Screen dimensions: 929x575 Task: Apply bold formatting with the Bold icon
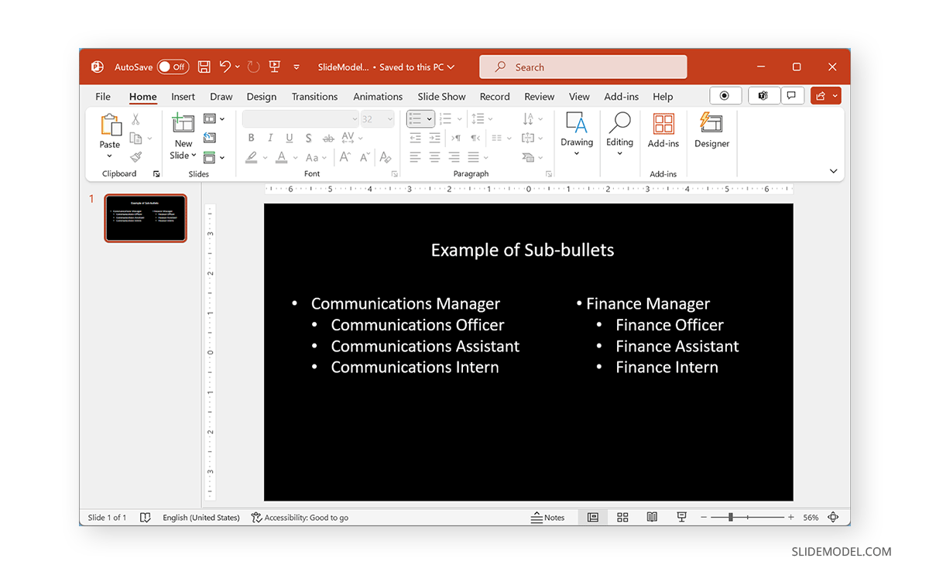[251, 138]
